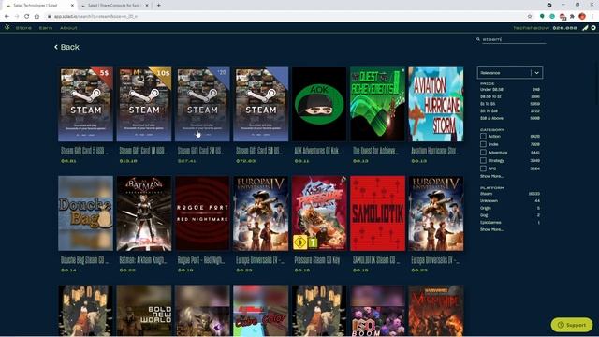This screenshot has height=337, width=599.
Task: Open Steam Gift Card 50 USD thumbnail
Action: click(261, 104)
